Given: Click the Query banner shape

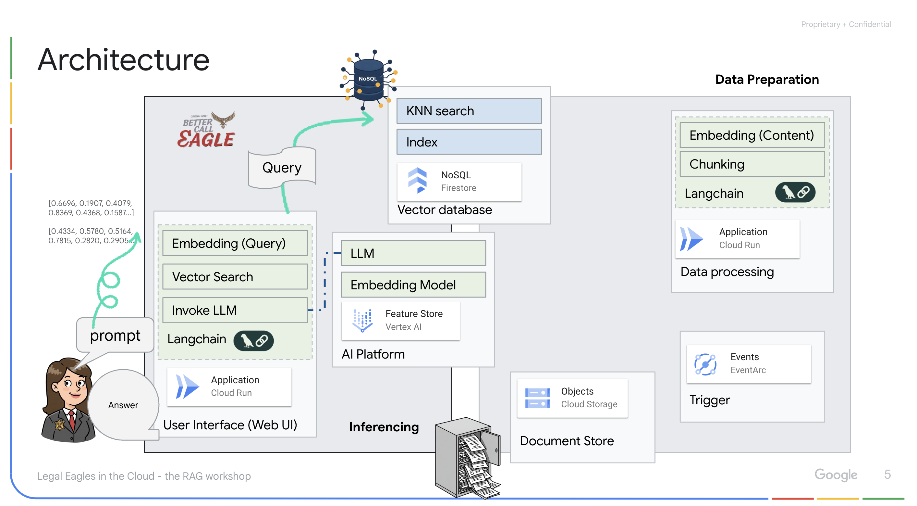Looking at the screenshot, I should 282,167.
